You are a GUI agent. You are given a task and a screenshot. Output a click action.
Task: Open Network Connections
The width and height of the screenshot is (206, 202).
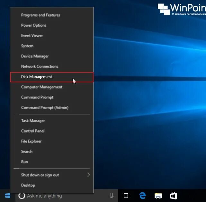(x=52, y=66)
